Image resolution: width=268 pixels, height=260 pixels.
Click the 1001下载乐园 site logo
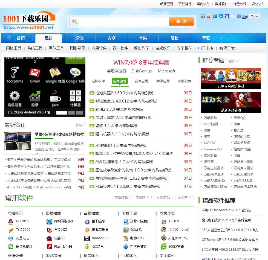[x=29, y=20]
